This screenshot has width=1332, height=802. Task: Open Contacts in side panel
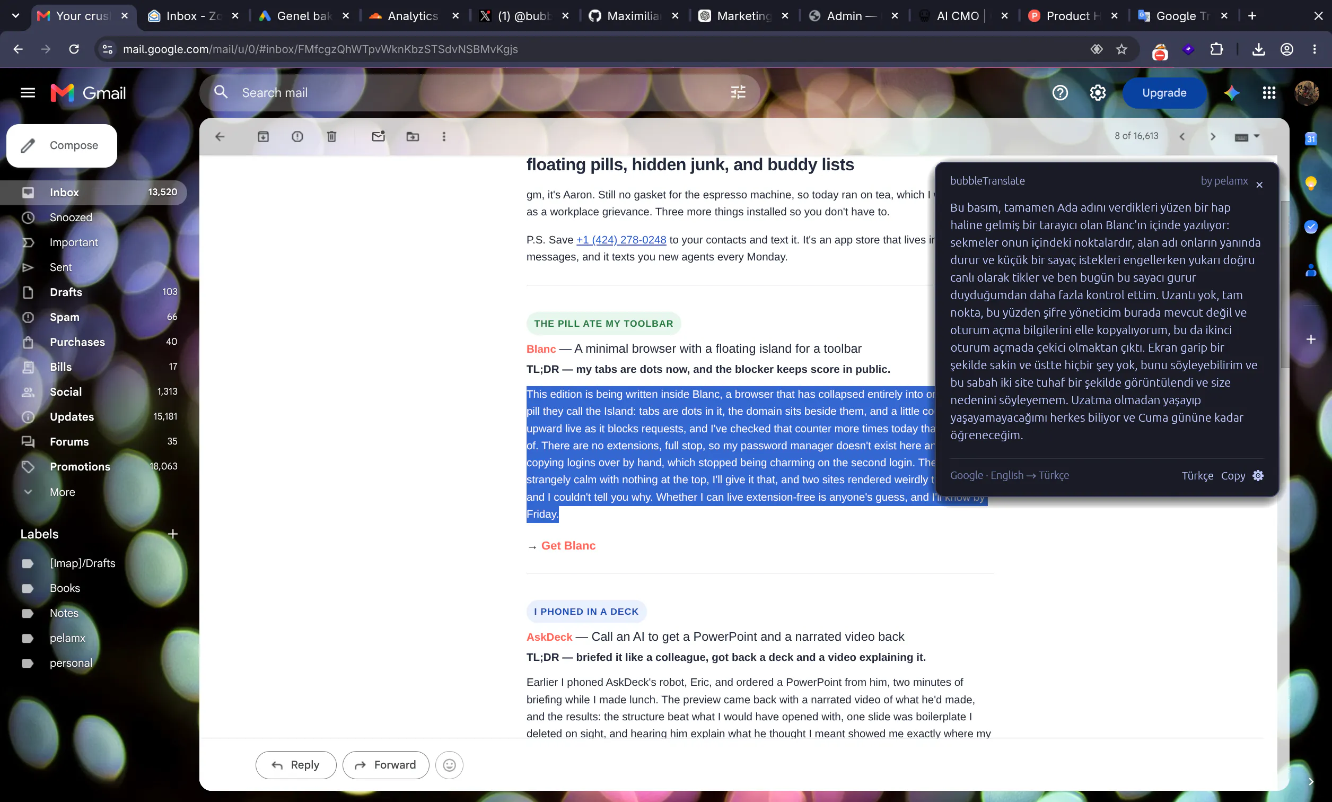coord(1311,269)
